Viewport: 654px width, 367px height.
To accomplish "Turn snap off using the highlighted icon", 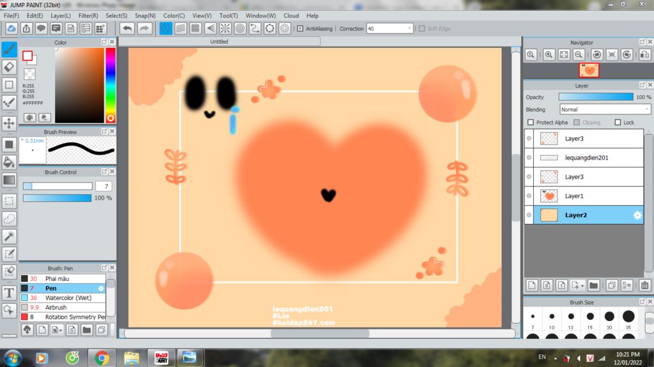I will click(165, 28).
